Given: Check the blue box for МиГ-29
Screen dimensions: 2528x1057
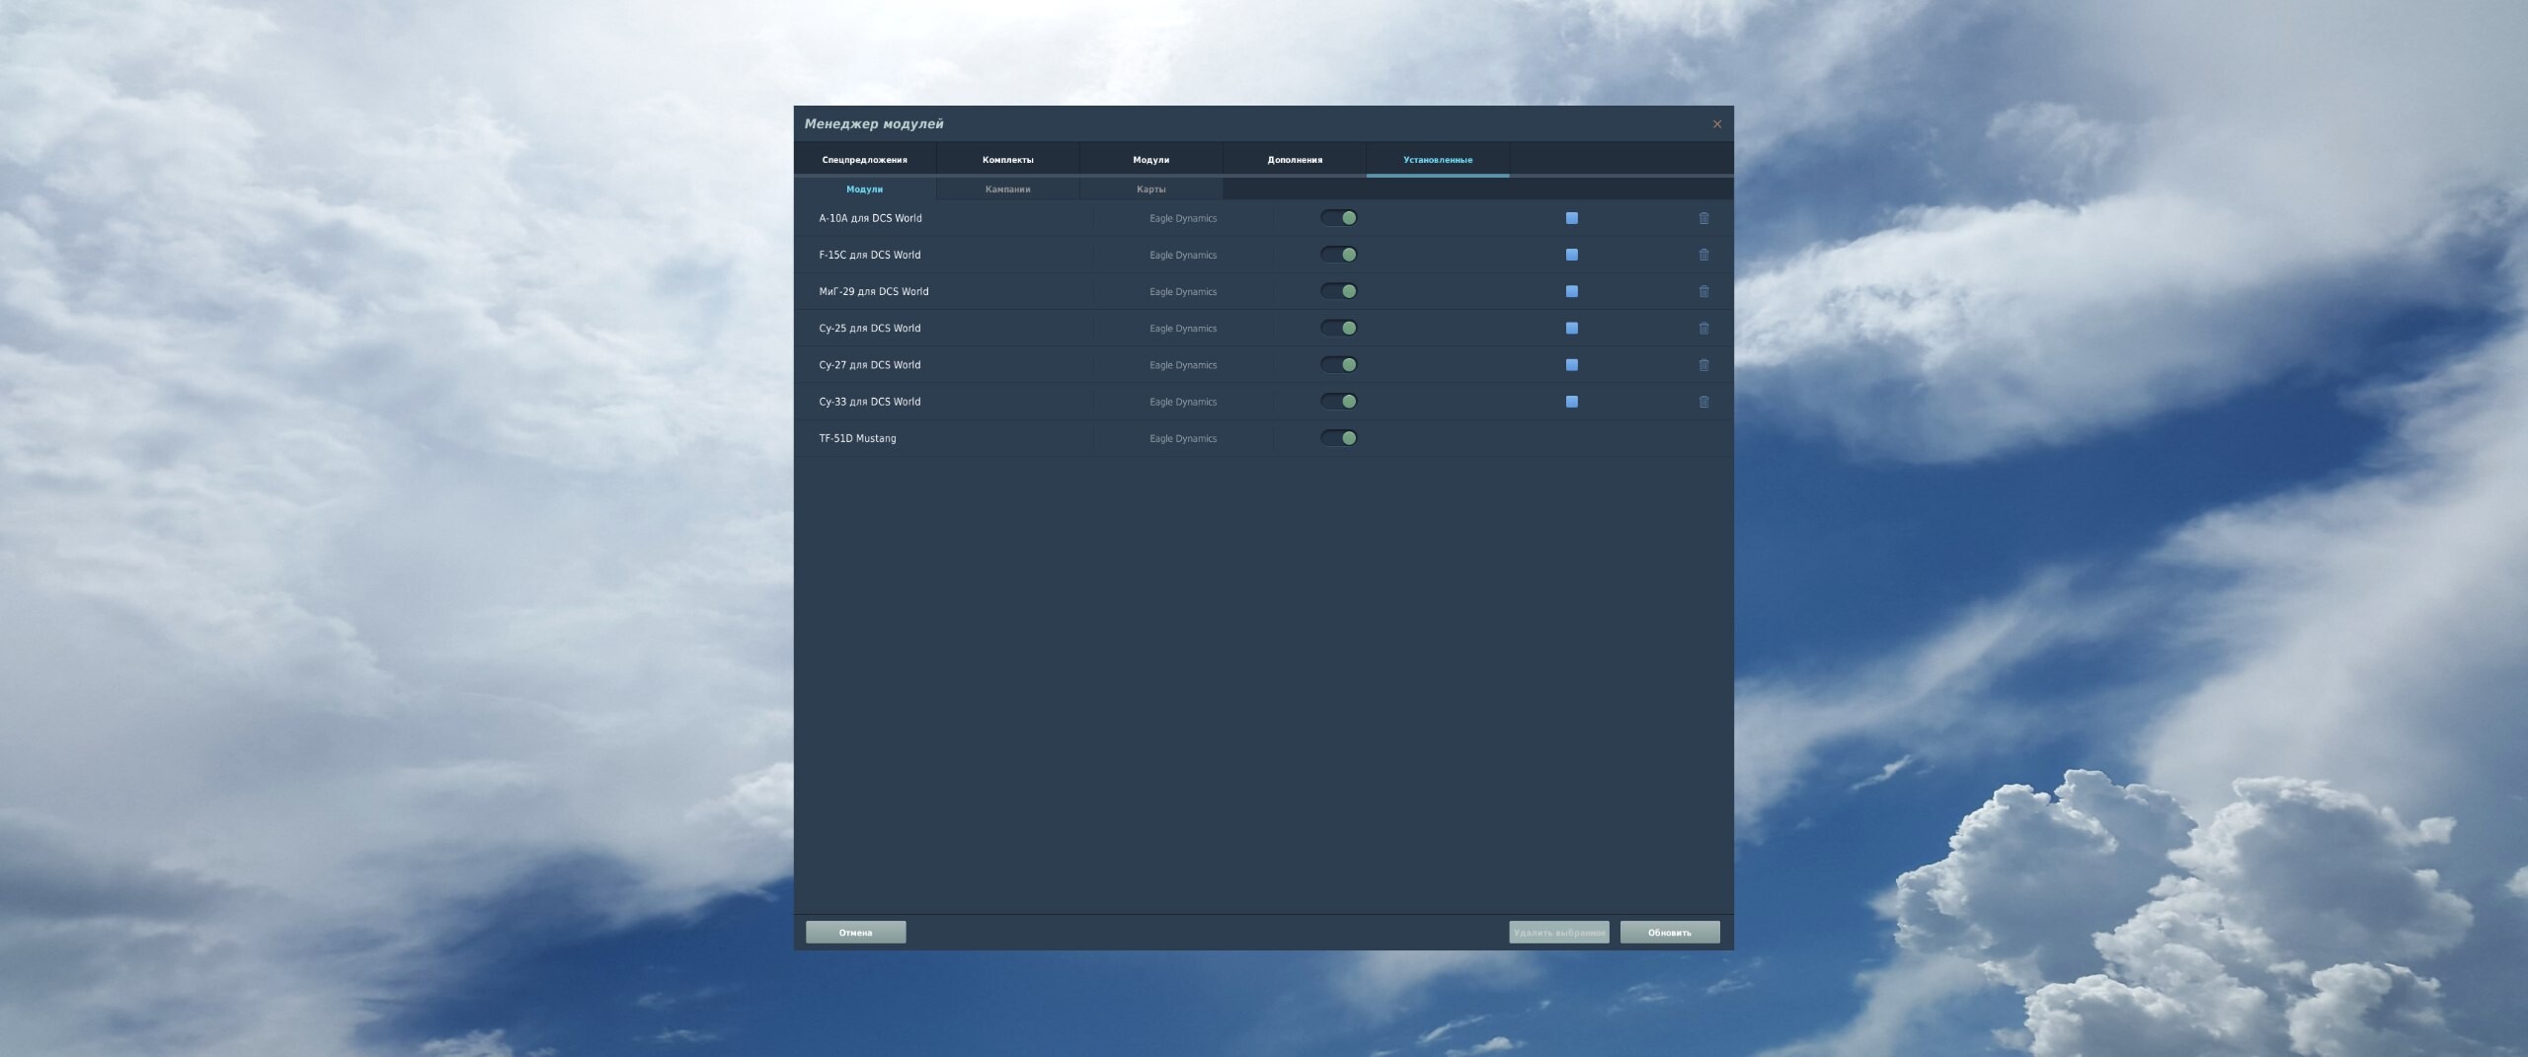Looking at the screenshot, I should [x=1572, y=291].
